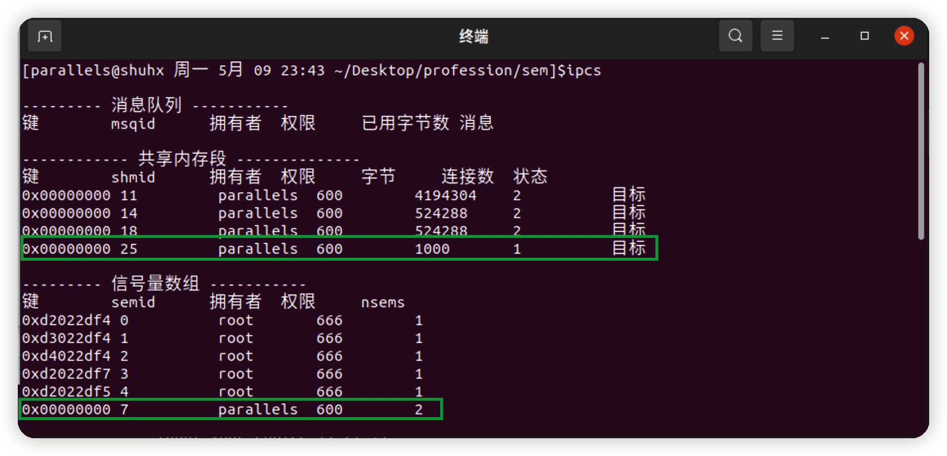Click the msqid column header
The image size is (947, 456).
pyautogui.click(x=133, y=123)
